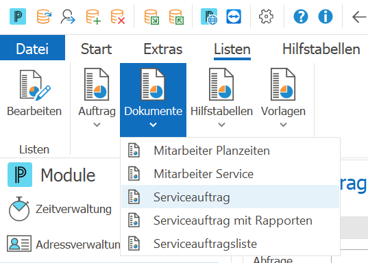Open the web portal globe icon

(209, 16)
